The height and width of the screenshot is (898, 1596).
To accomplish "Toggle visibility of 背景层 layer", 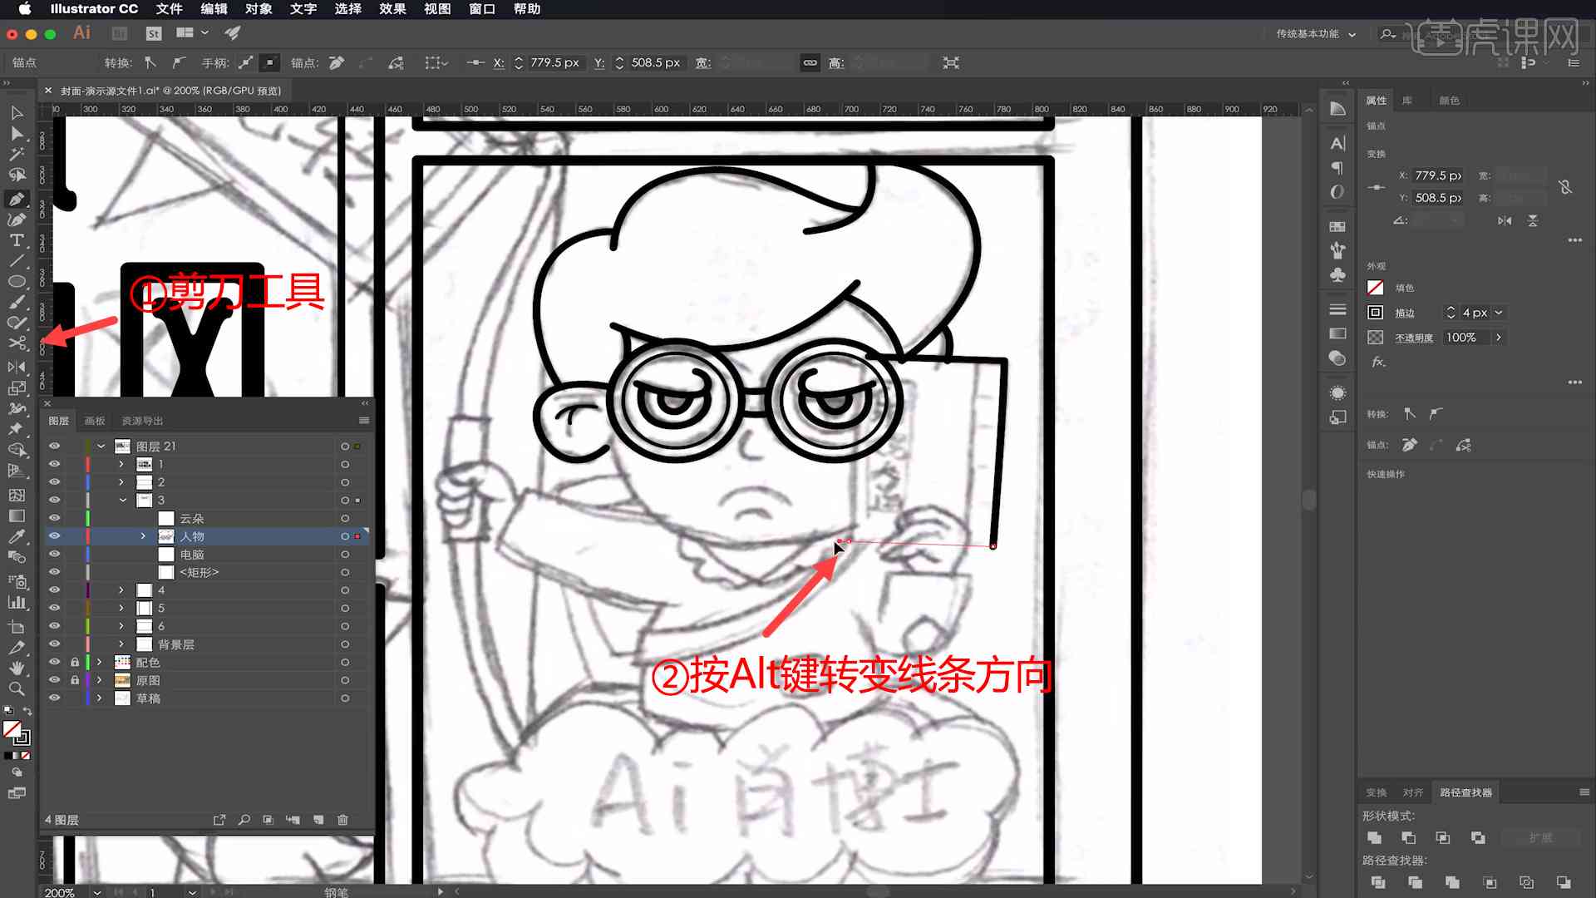I will coord(52,644).
